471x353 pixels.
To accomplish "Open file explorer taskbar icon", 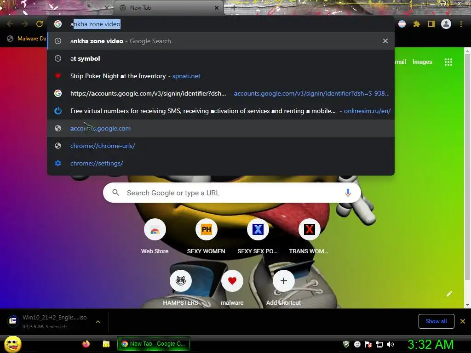I will tap(106, 344).
